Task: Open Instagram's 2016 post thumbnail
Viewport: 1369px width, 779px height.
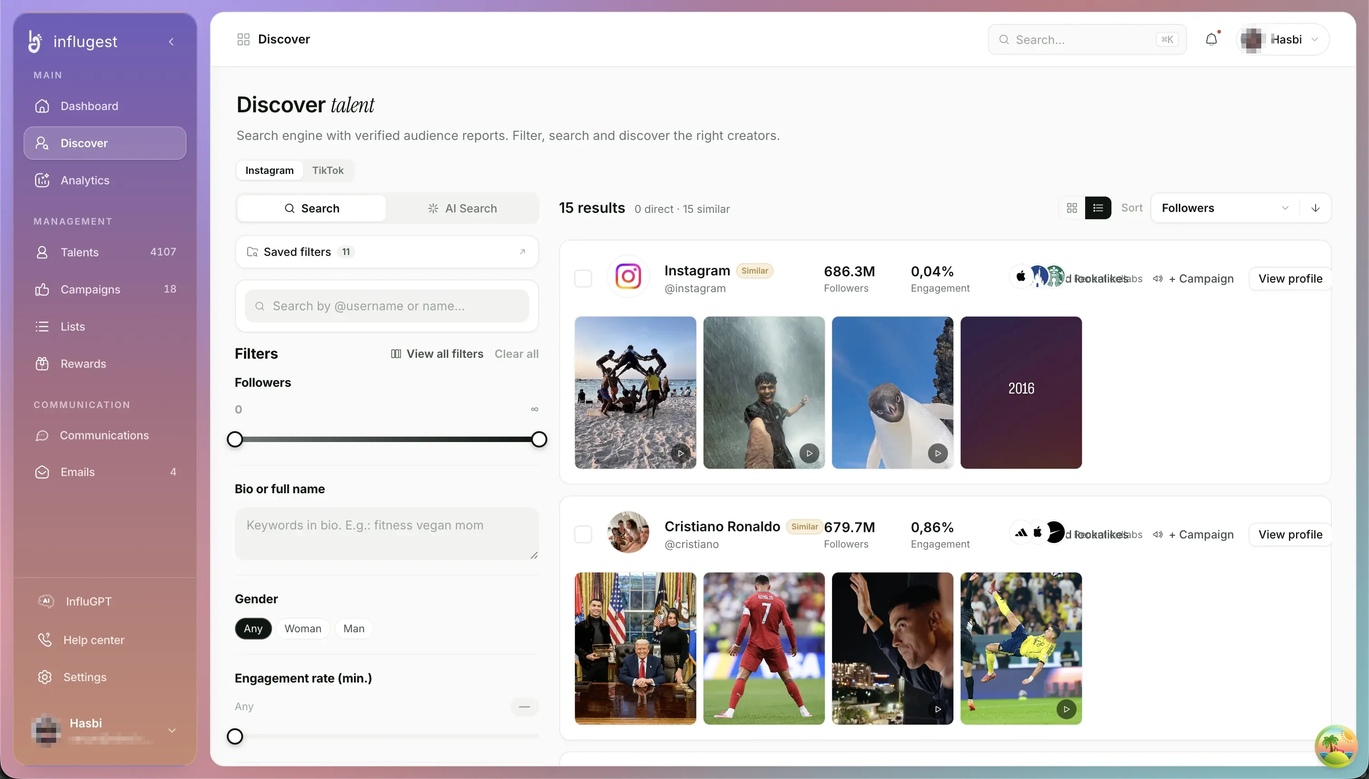Action: click(1021, 392)
